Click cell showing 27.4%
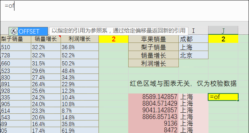The width and height of the screenshot is (249, 133). pyautogui.click(x=46, y=77)
